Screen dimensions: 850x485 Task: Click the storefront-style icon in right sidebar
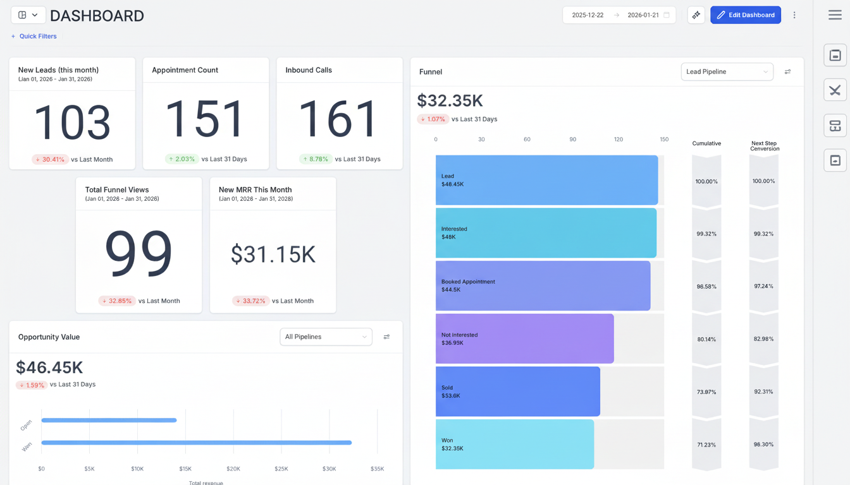[x=835, y=126]
